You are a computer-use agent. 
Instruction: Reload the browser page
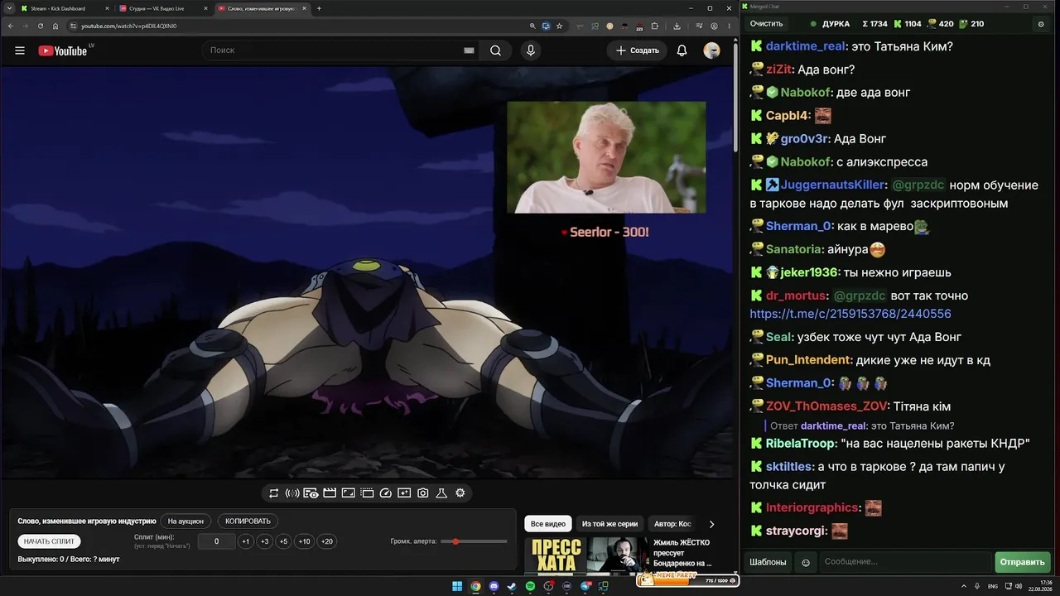pos(41,26)
